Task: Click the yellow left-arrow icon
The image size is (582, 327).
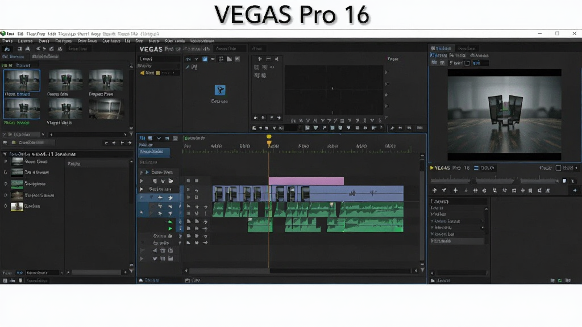Action: [x=142, y=73]
